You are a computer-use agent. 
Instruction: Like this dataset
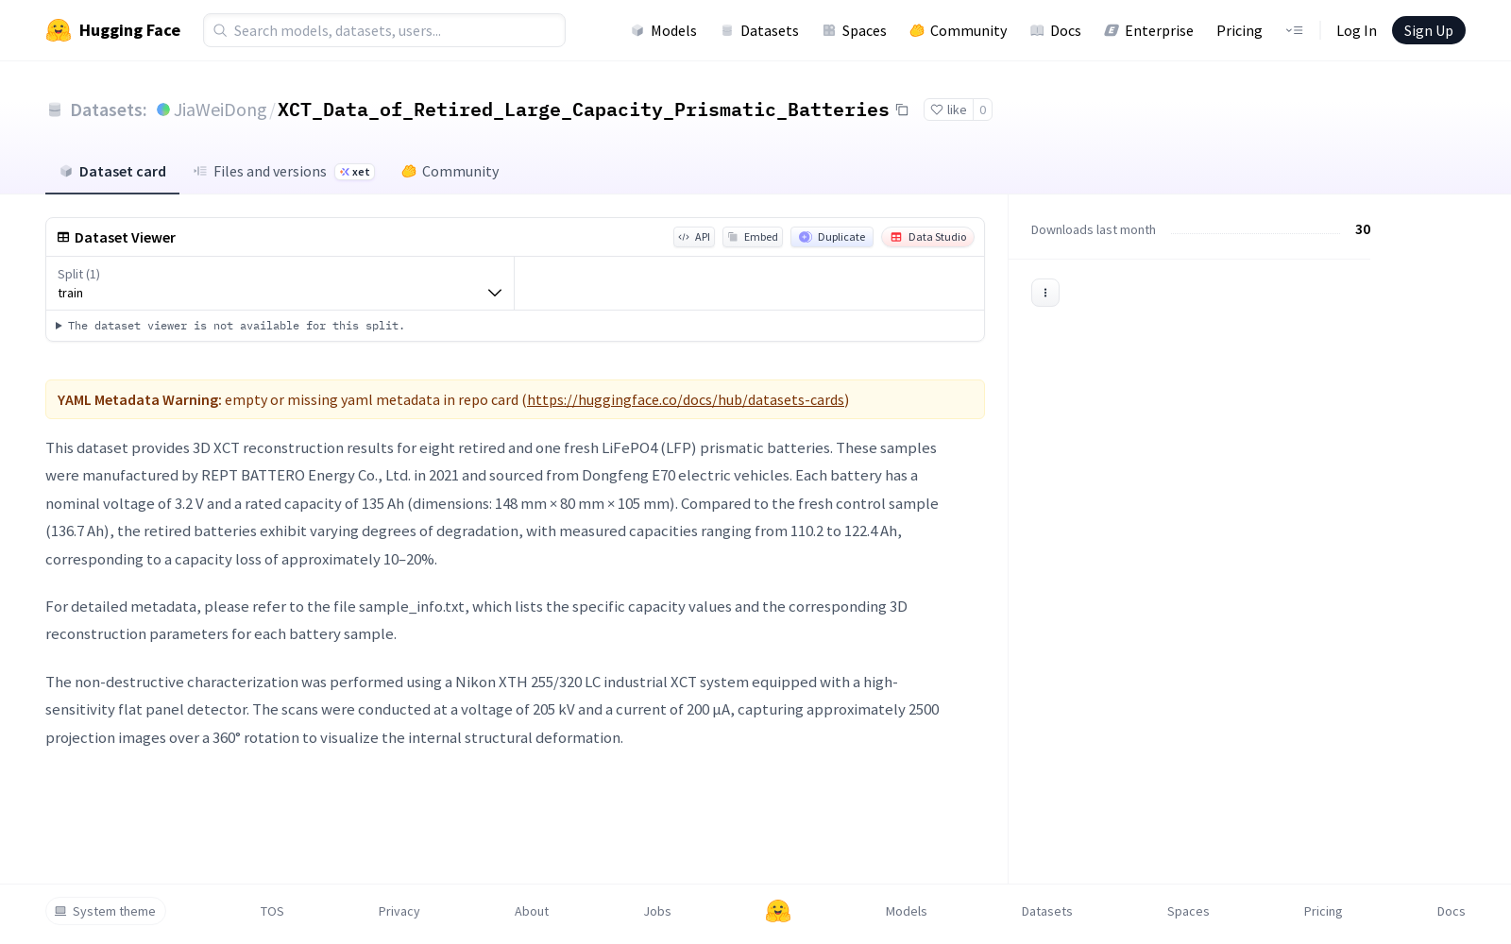tap(948, 110)
